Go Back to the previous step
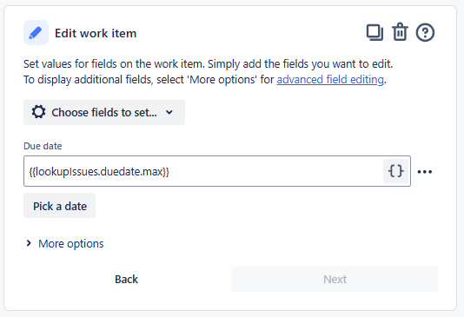 [126, 279]
